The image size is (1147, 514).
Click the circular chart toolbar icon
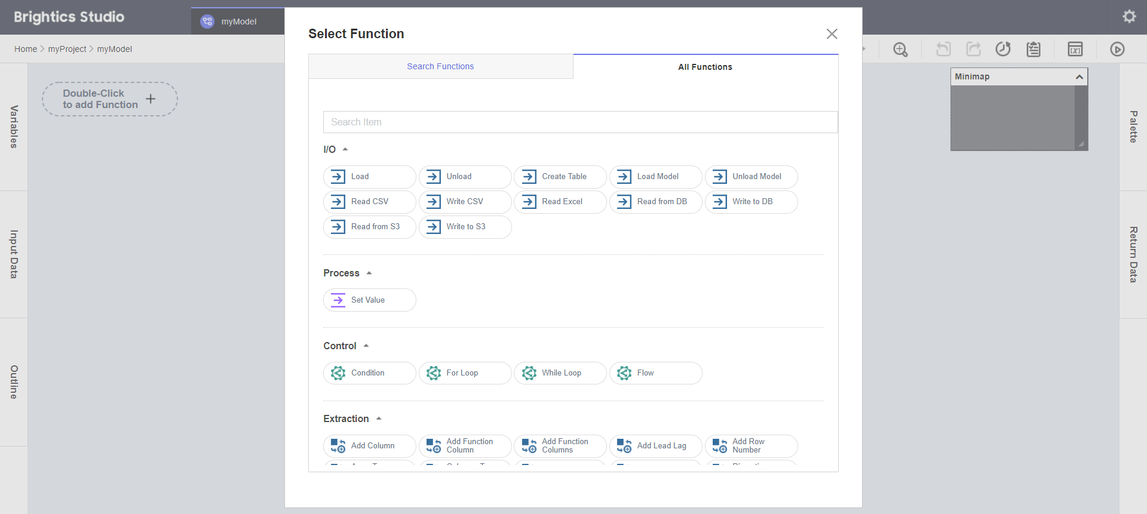coord(1003,49)
